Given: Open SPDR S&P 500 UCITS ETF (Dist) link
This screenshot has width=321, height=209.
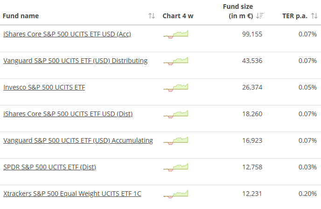Looking at the screenshot, I should (49, 167).
